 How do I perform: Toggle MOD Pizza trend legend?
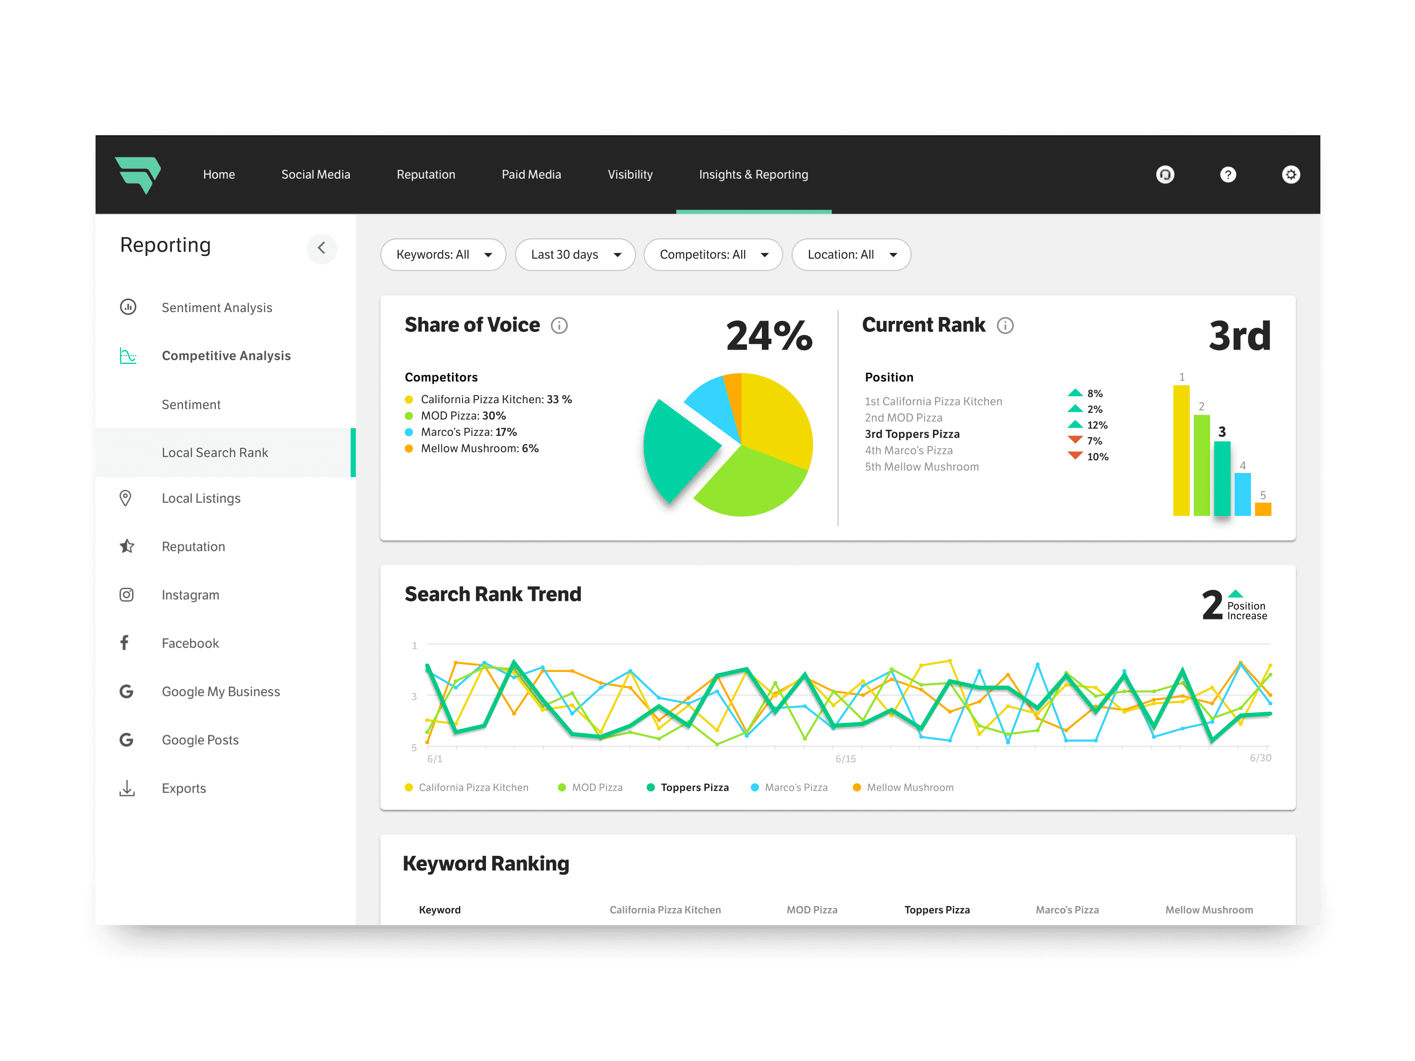(x=590, y=787)
